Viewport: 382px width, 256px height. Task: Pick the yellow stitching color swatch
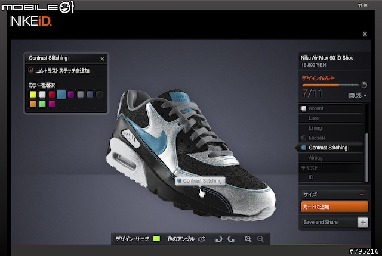[x=33, y=94]
